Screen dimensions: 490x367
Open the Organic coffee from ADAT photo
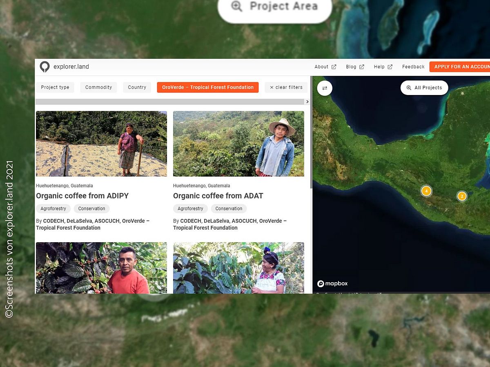pyautogui.click(x=238, y=144)
